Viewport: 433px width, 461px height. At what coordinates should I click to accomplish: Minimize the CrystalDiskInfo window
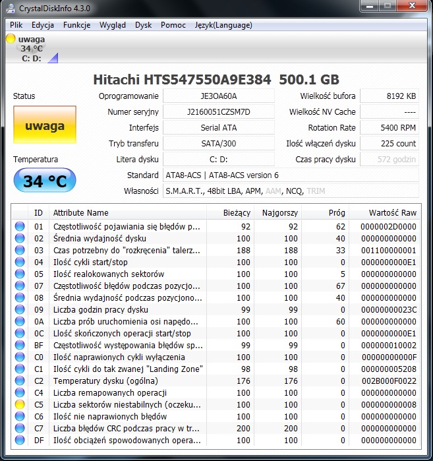click(x=369, y=5)
